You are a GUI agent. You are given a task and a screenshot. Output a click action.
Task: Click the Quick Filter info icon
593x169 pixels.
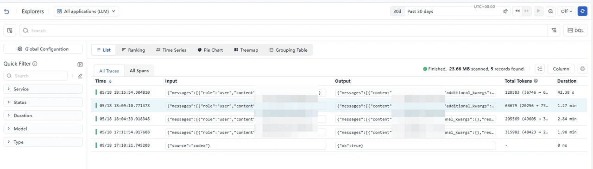35,64
